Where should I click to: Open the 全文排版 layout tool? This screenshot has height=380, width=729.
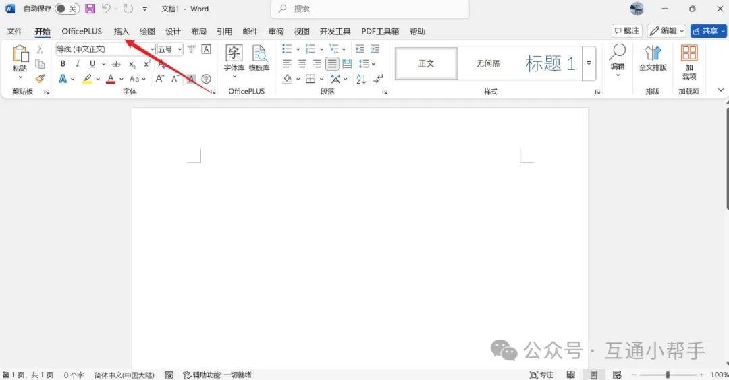[x=653, y=59]
